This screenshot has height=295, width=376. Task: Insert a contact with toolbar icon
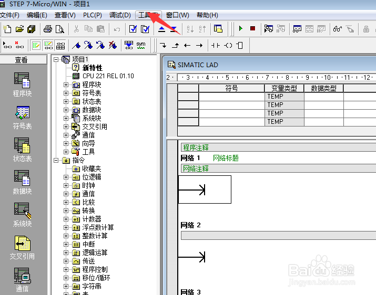[215, 45]
